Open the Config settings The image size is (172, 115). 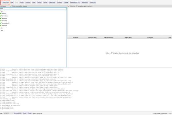[22, 2]
